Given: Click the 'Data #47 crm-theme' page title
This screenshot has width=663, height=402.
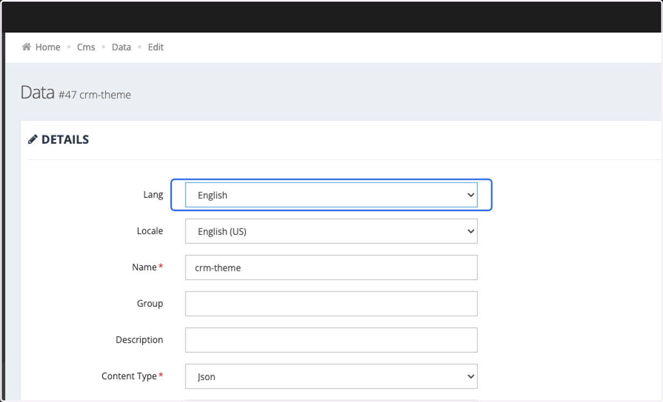Looking at the screenshot, I should pos(76,93).
